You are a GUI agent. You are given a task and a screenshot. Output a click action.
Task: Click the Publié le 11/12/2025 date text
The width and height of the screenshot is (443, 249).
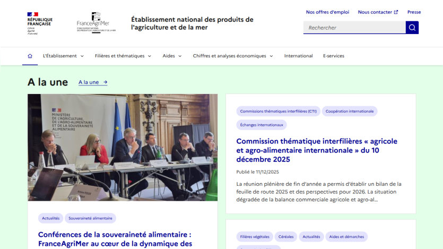pyautogui.click(x=257, y=172)
